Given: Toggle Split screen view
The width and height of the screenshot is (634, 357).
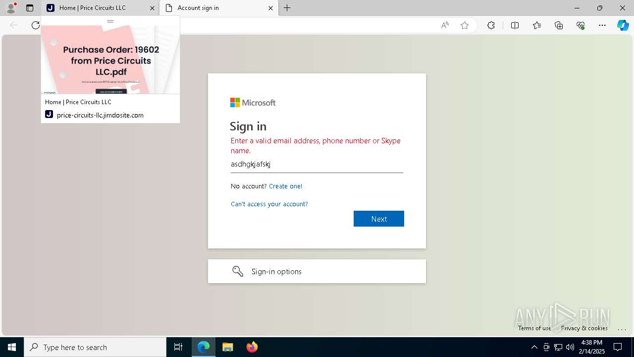Looking at the screenshot, I should [515, 25].
